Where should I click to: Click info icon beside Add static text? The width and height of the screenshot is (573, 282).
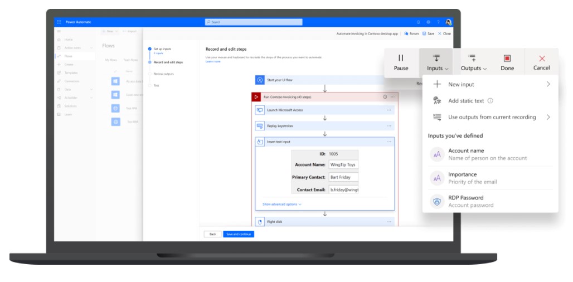(x=490, y=101)
